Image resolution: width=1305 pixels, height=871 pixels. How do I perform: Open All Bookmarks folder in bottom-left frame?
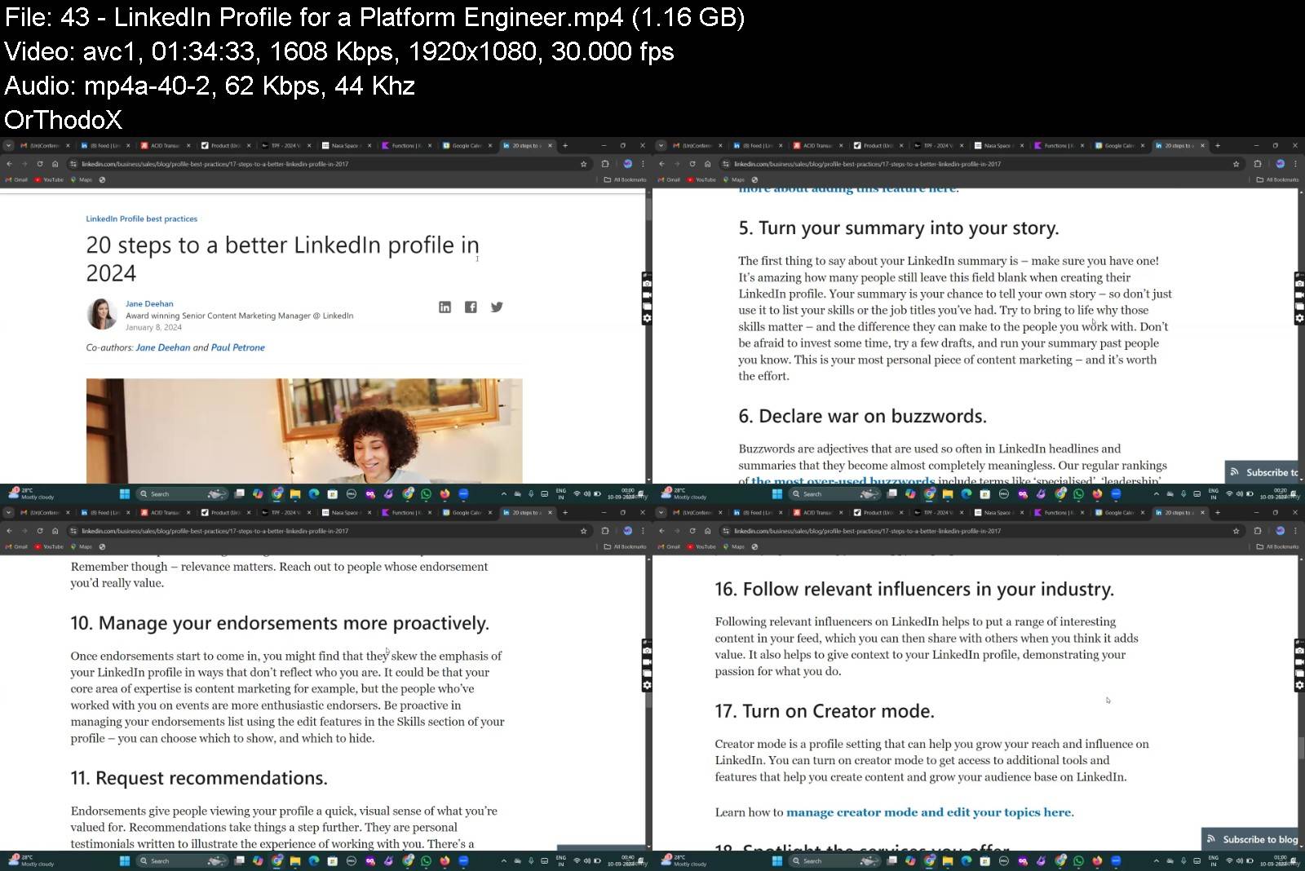point(625,546)
